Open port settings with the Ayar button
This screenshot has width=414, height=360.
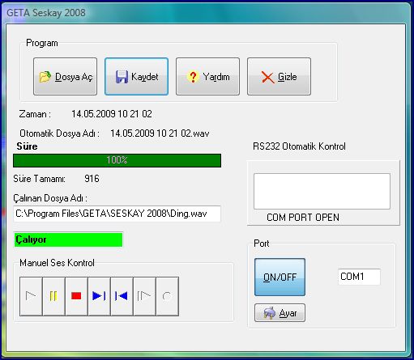click(280, 313)
